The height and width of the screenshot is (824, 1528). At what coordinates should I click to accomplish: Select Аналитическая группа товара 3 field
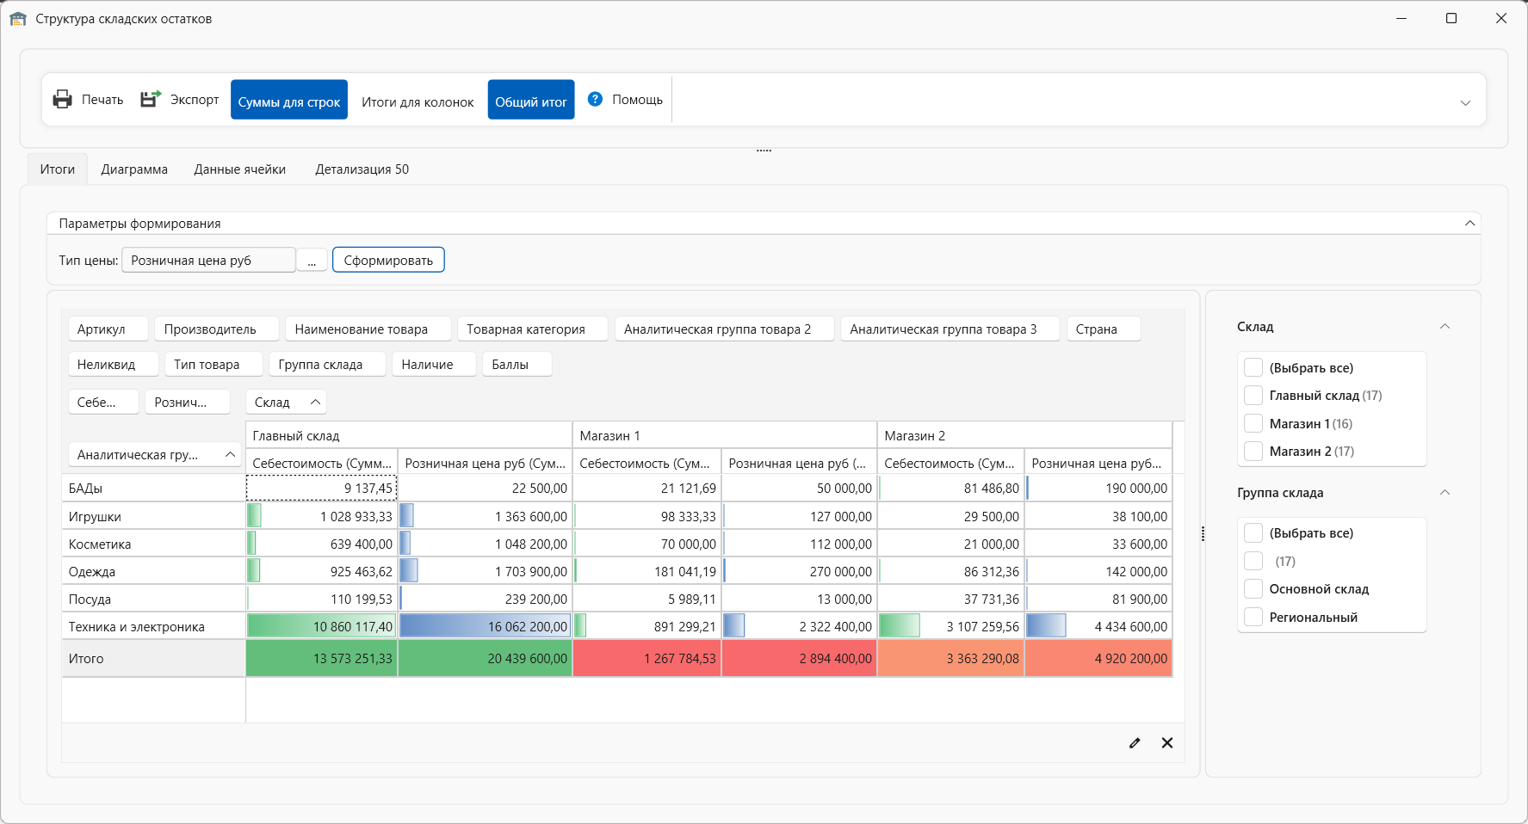click(x=950, y=329)
